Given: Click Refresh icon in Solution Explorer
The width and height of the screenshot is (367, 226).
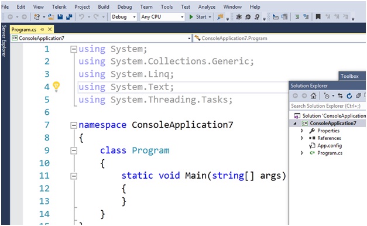Looking at the screenshot, I should click(349, 96).
